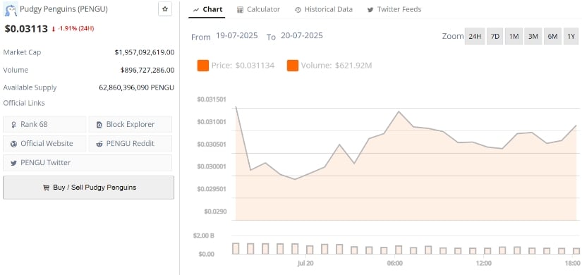582x275 pixels.
Task: Select the 7D zoom range
Action: coord(495,37)
